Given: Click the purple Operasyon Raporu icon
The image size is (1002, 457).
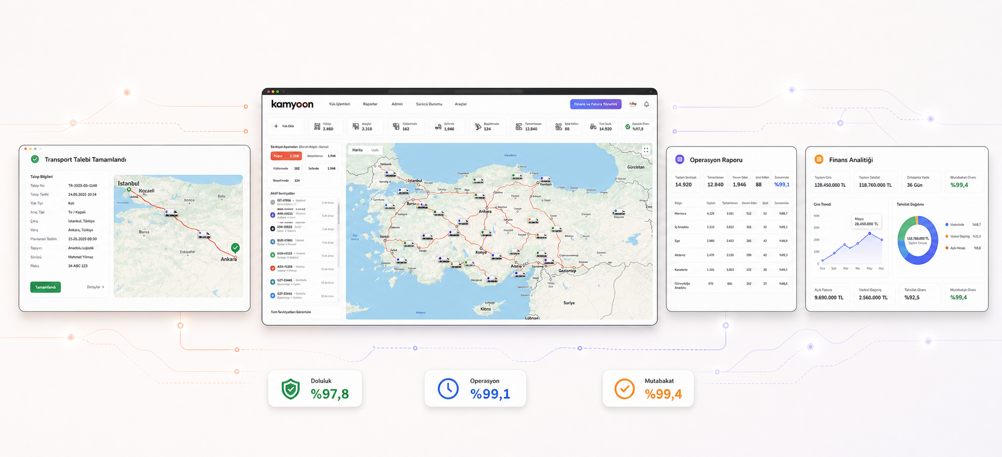Looking at the screenshot, I should pos(680,159).
